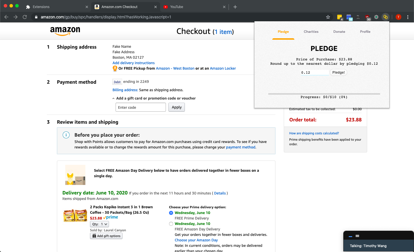Click the red $23.88 product price
Viewport: 414px width, 252px height.
pos(96,218)
